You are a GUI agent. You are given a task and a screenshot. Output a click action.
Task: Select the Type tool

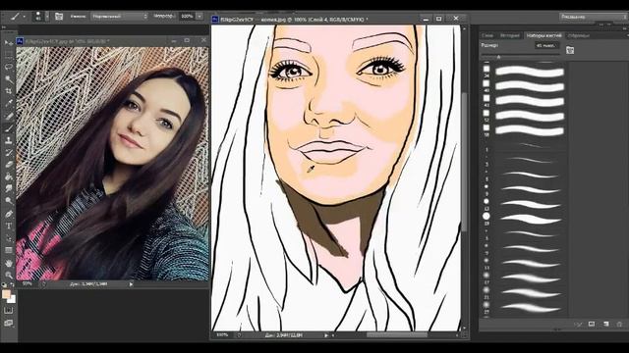tap(9, 227)
